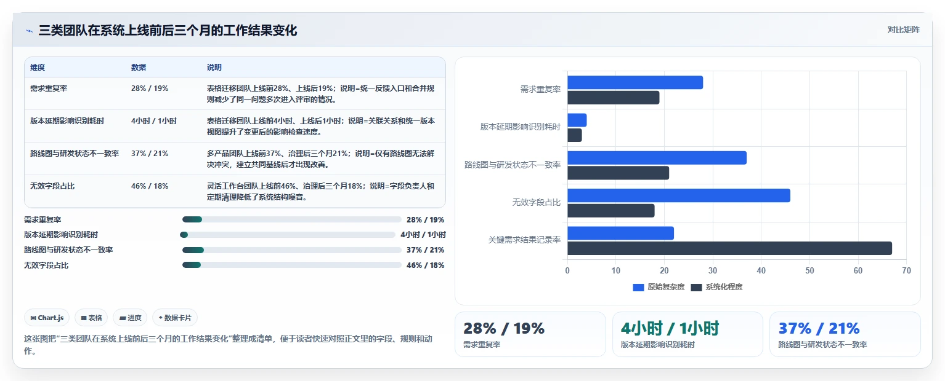Click the 无效字段占比 cell in the table
The height and width of the screenshot is (381, 945).
tap(52, 186)
